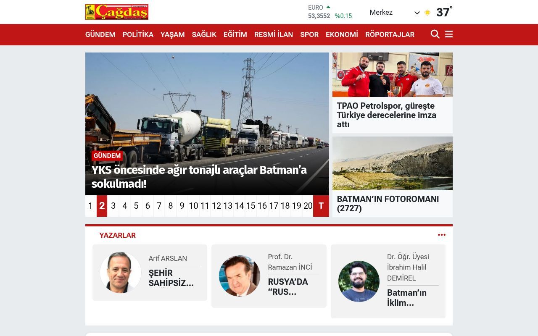Screen dimensions: 538x336
Task: Click the sunny weather icon
Action: 427,13
